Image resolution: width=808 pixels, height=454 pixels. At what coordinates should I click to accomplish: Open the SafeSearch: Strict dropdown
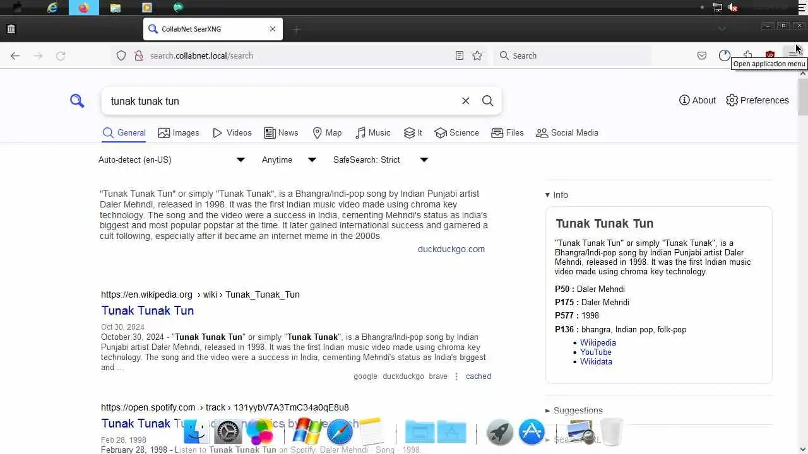[381, 160]
